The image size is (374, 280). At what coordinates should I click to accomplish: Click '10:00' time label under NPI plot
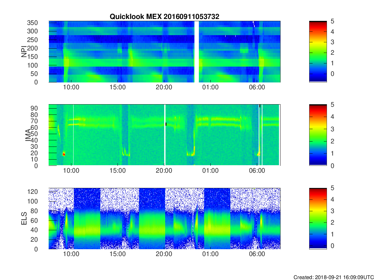[71, 88]
